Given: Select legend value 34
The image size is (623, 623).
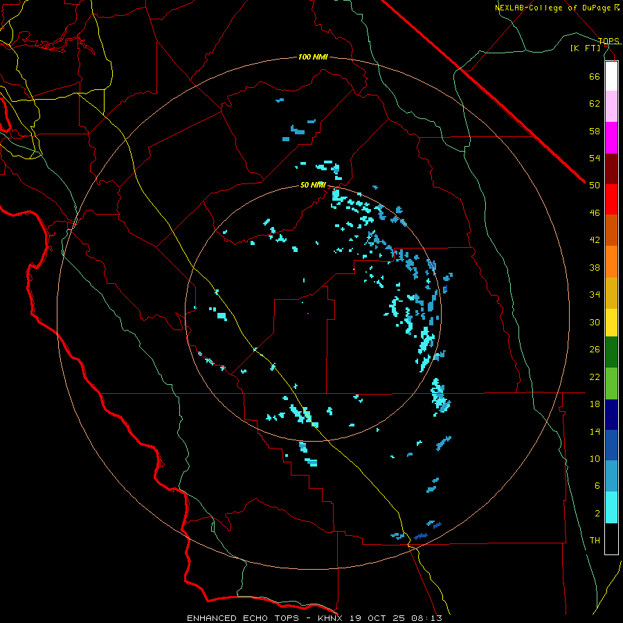Looking at the screenshot, I should point(595,295).
